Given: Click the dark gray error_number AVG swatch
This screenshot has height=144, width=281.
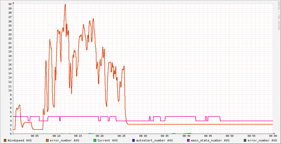Looking at the screenshot, I should click(x=245, y=140).
